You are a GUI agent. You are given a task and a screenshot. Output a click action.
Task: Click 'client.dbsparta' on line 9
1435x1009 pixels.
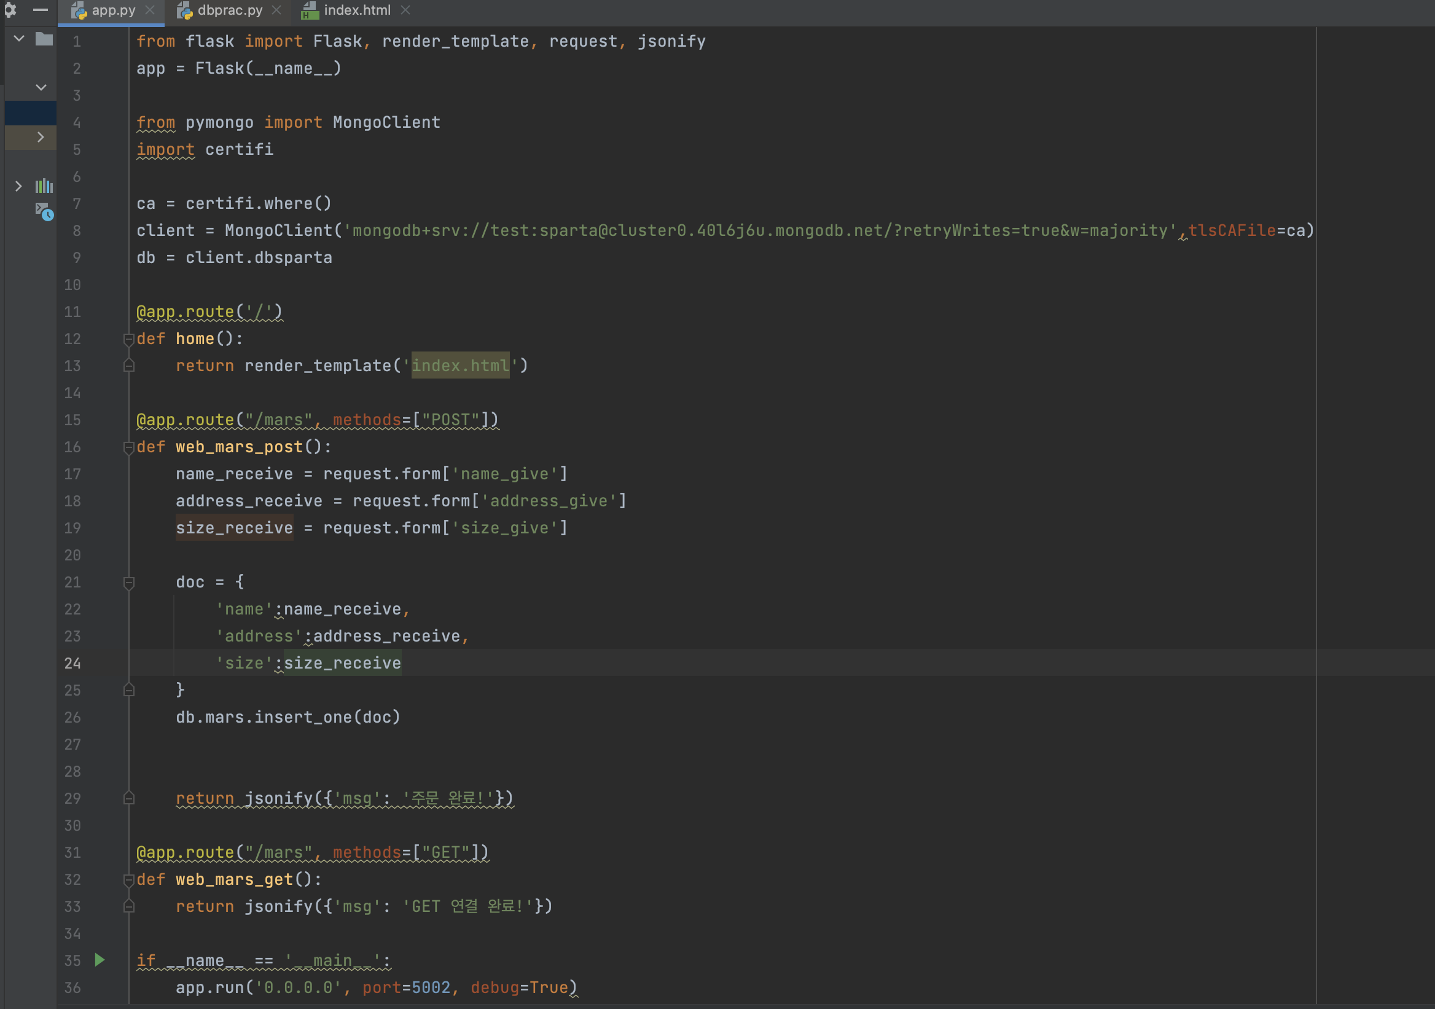pyautogui.click(x=259, y=257)
